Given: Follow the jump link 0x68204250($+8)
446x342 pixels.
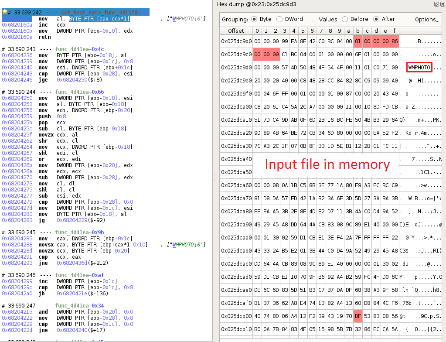Looking at the screenshot, I should [71, 79].
